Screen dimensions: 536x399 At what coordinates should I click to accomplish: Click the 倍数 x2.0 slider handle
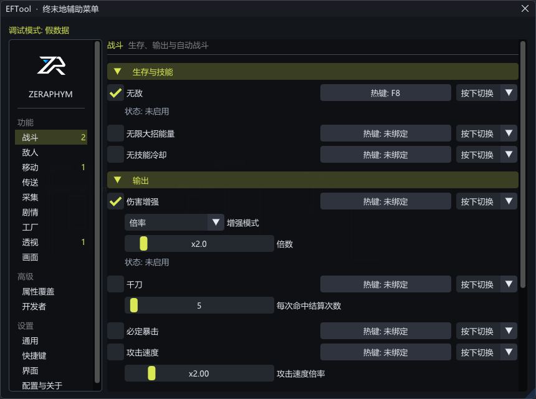(x=143, y=244)
